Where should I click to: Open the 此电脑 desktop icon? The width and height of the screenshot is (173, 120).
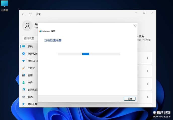coord(5,6)
